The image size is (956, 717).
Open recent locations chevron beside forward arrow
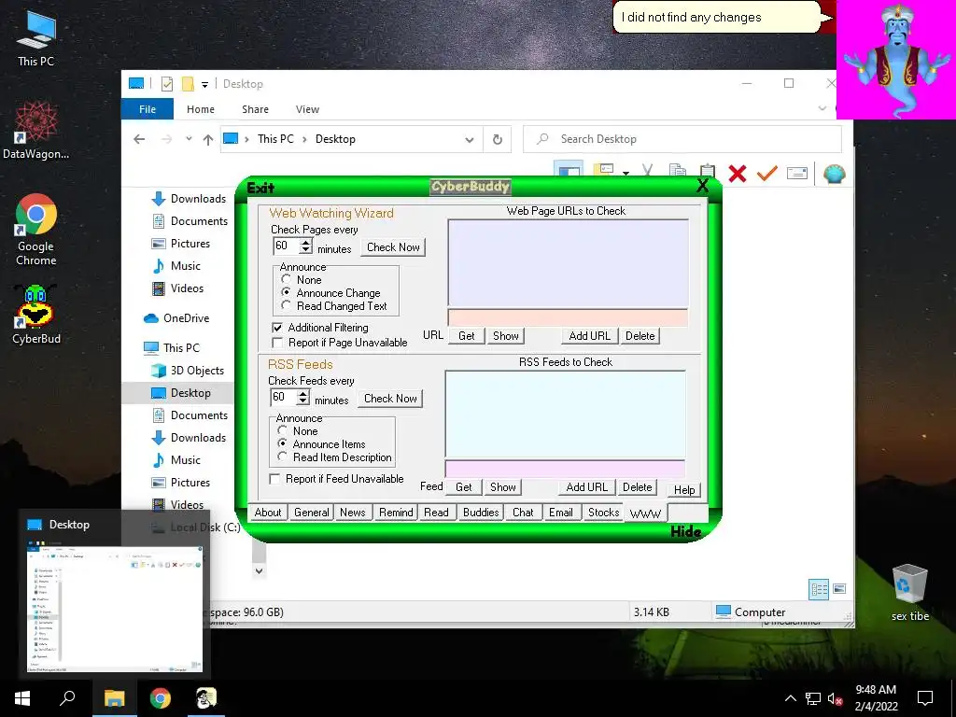pos(189,139)
